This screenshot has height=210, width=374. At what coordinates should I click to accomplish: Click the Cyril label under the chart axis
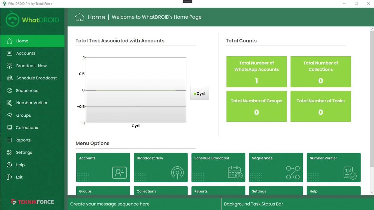click(x=136, y=126)
